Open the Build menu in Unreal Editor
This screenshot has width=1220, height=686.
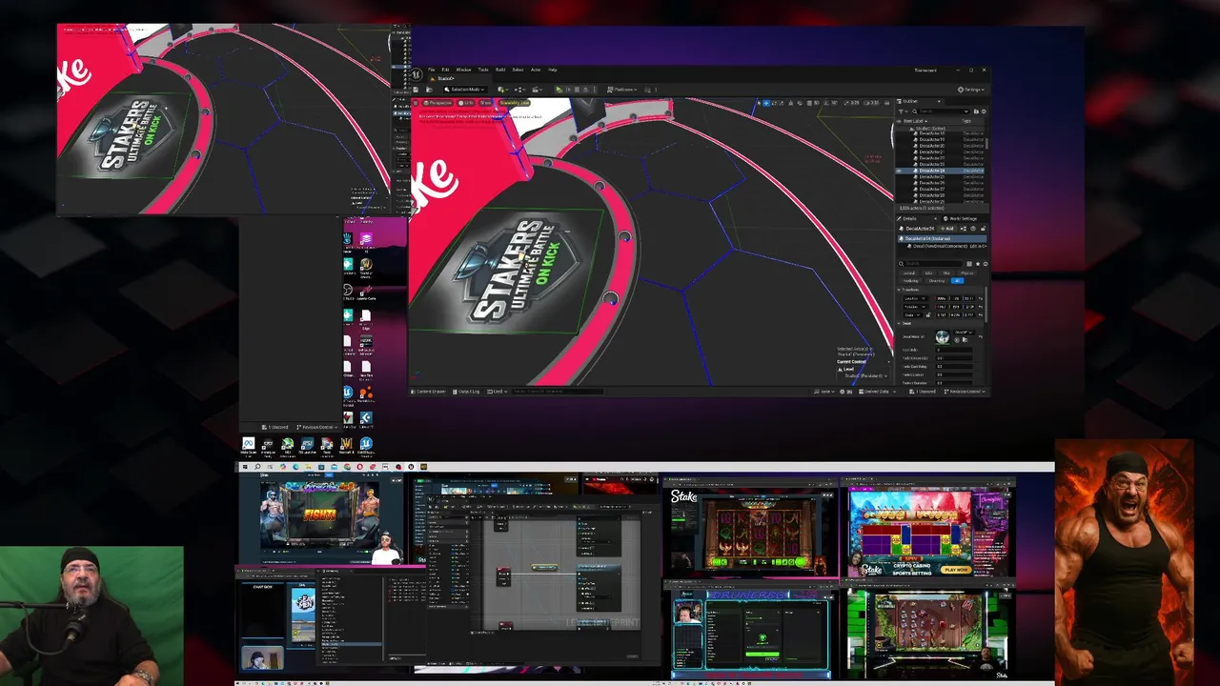[500, 70]
